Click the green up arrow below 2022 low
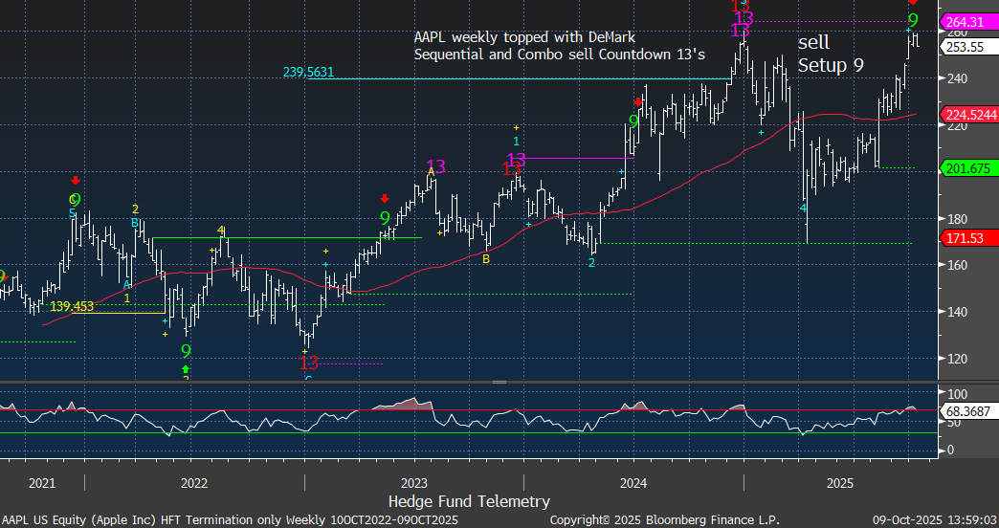Viewport: 999px width, 528px height. tap(186, 368)
